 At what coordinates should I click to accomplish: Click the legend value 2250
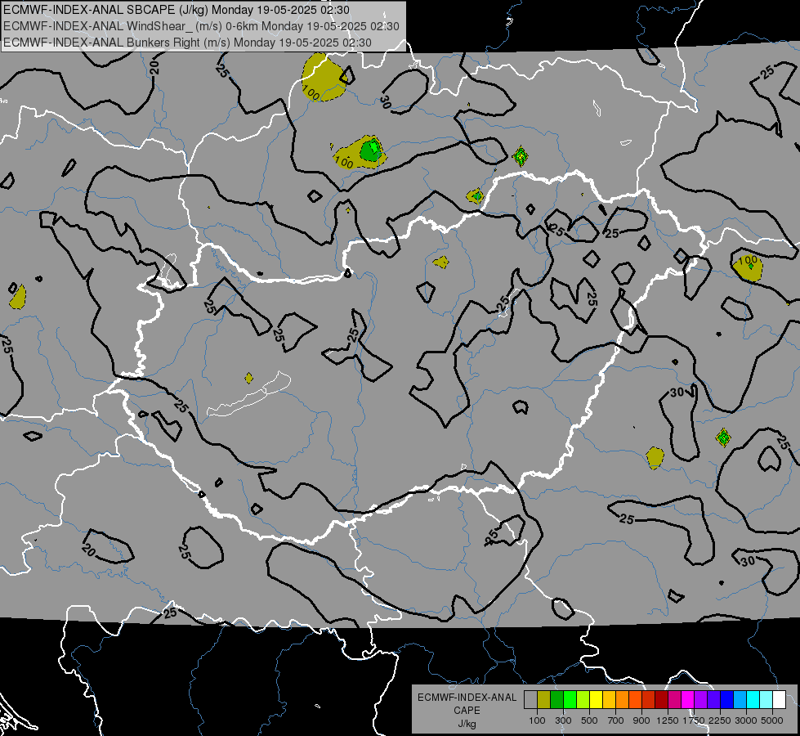pyautogui.click(x=720, y=720)
